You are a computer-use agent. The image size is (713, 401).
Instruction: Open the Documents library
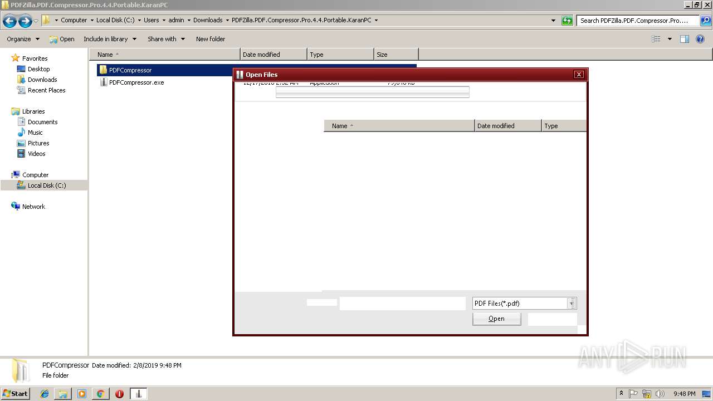click(42, 122)
